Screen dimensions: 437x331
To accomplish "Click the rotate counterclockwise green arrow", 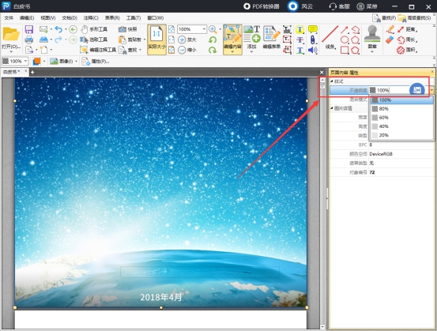I will 213,39.
